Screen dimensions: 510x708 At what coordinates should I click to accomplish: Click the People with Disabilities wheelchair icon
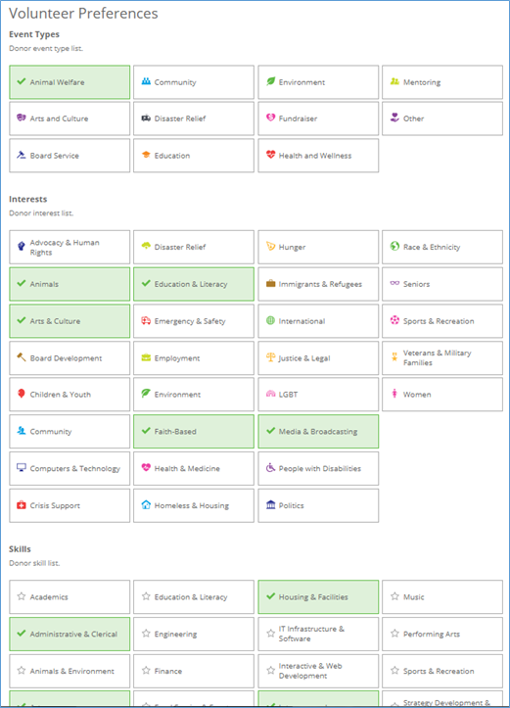pos(270,468)
